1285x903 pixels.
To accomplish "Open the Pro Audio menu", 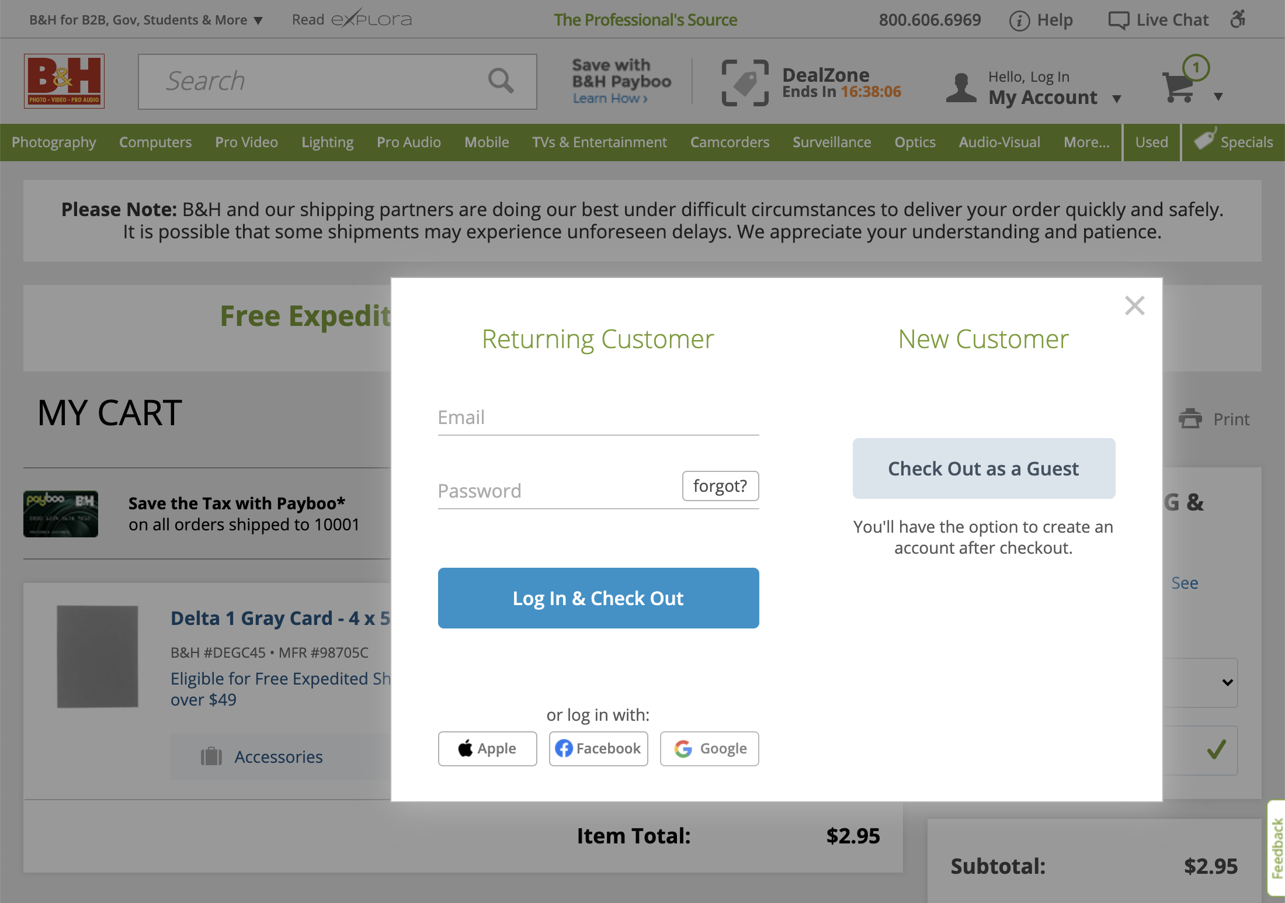I will click(x=408, y=142).
